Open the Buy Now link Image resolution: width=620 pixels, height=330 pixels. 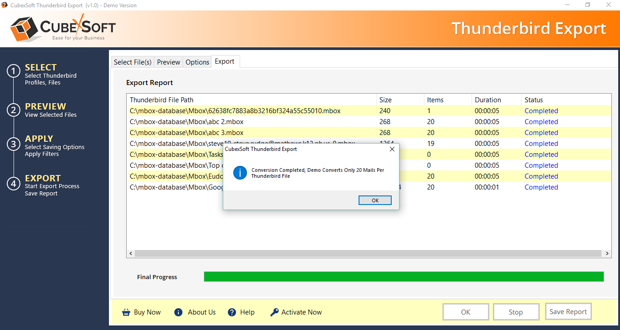(147, 312)
